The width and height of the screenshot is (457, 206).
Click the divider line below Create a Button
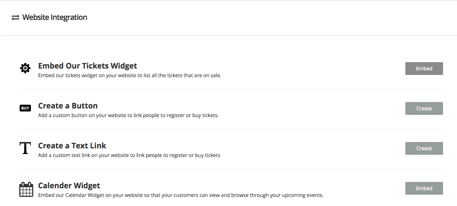pos(231,131)
